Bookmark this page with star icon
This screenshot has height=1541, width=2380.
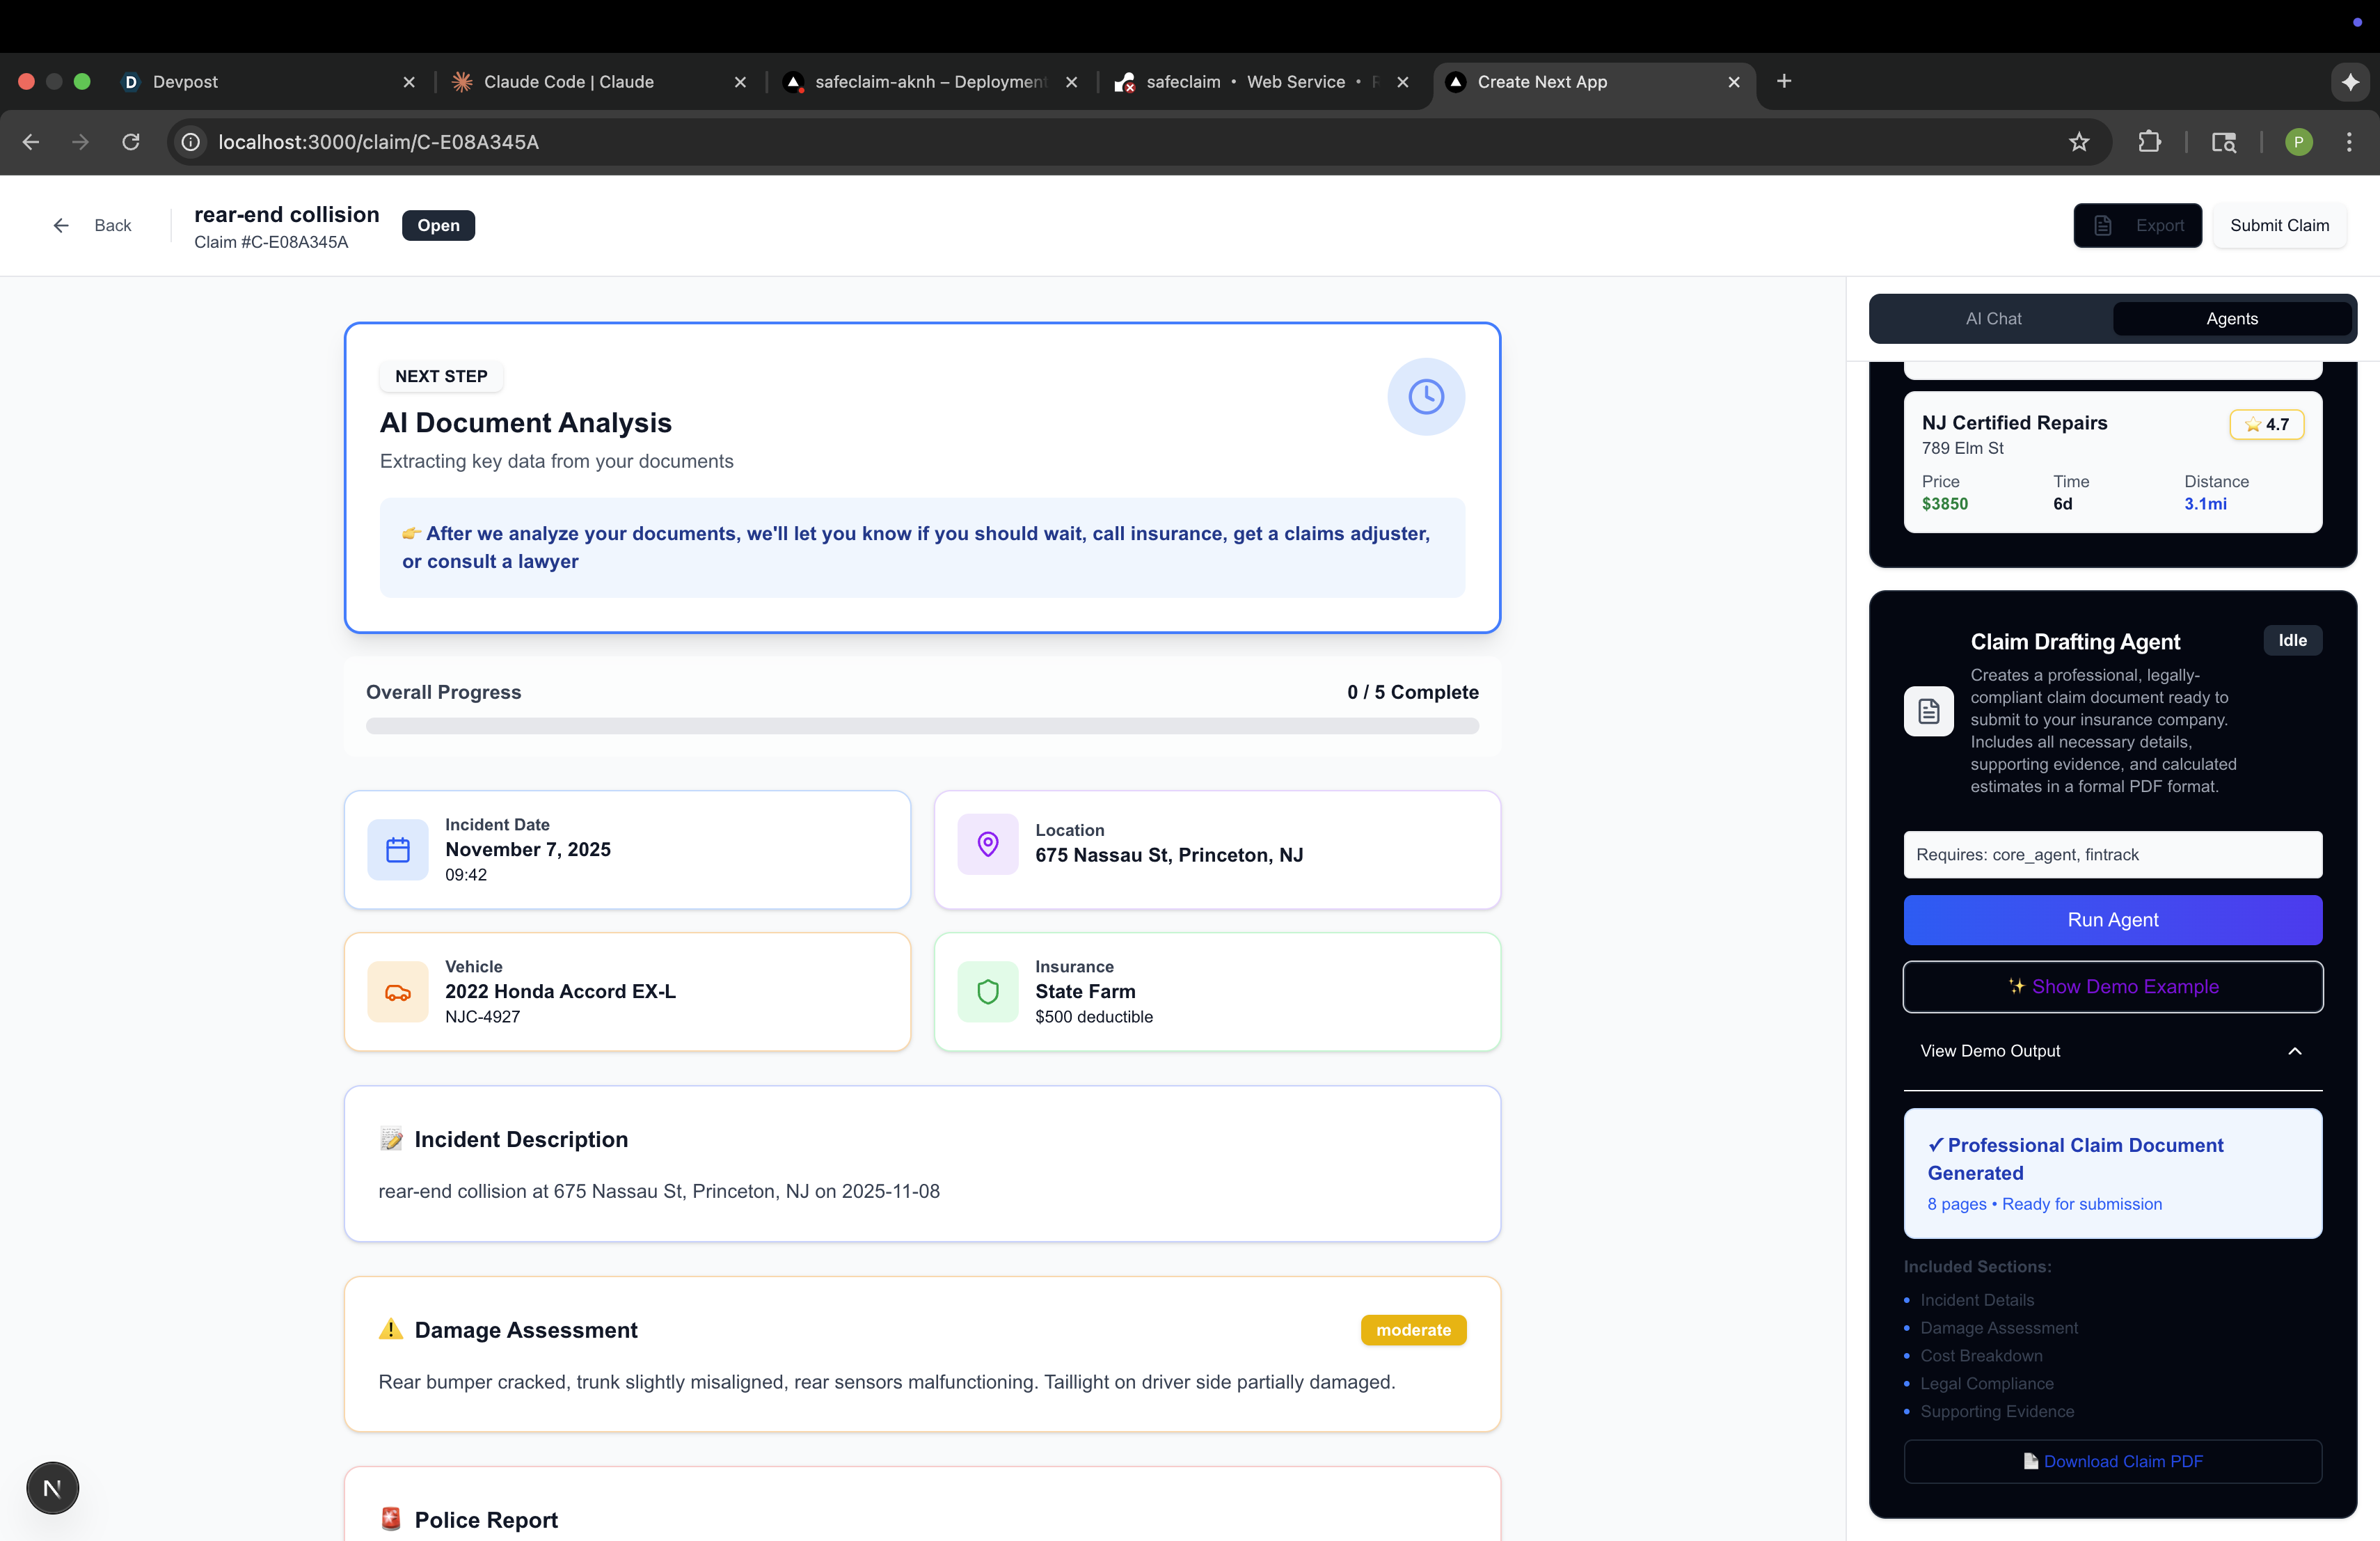click(2079, 142)
